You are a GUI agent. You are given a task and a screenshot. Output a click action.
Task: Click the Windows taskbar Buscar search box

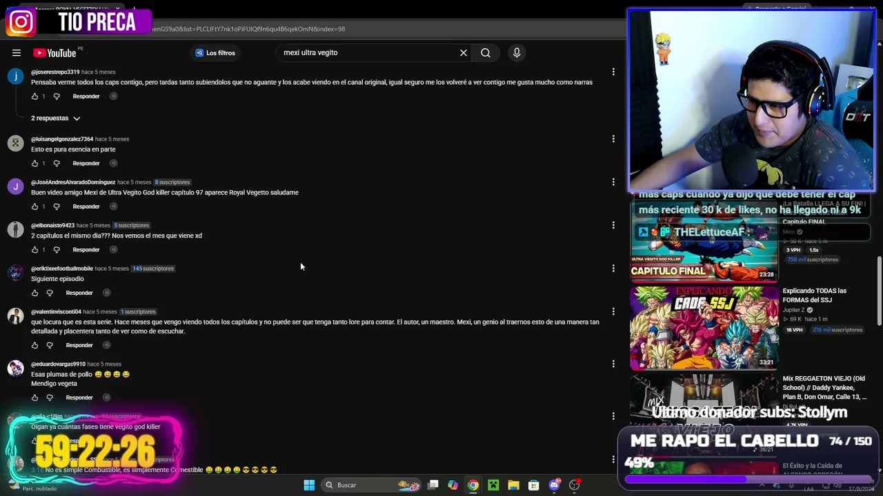coord(372,485)
